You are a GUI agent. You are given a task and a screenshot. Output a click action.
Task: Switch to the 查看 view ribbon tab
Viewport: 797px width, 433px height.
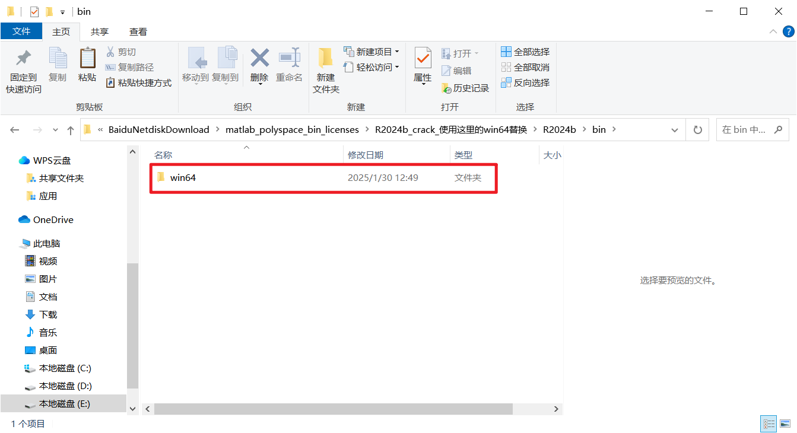coord(138,31)
